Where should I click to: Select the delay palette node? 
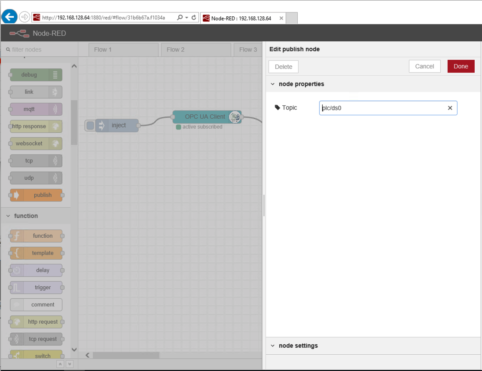tap(36, 270)
